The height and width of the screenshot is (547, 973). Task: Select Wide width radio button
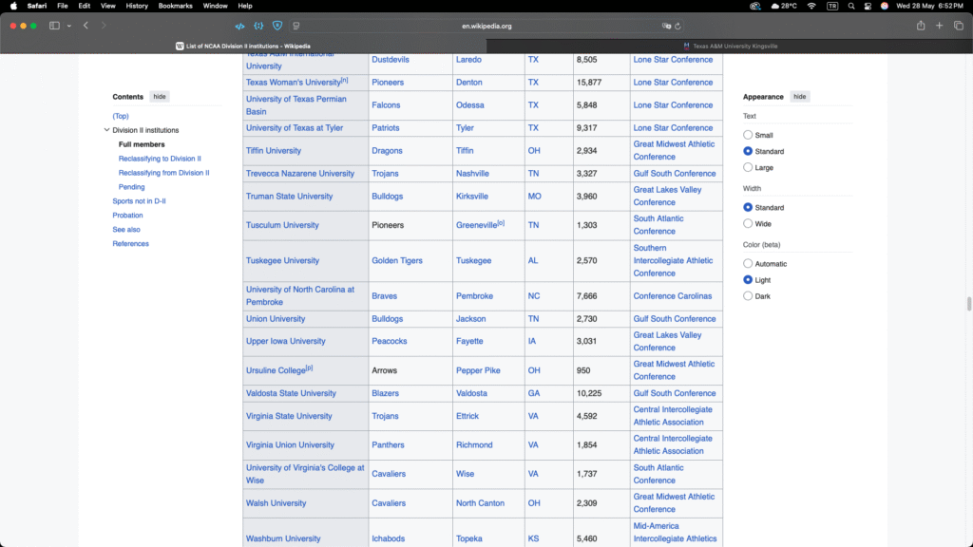[748, 223]
